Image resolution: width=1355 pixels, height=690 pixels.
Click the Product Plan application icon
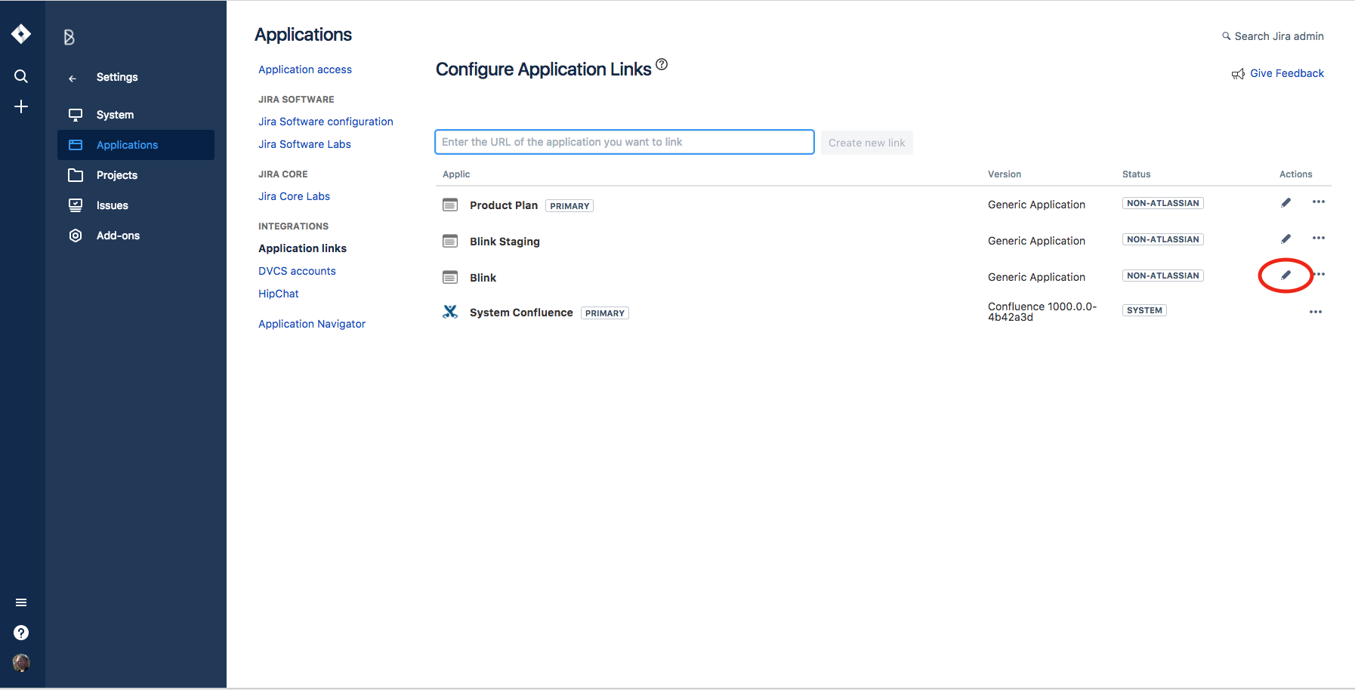pyautogui.click(x=450, y=205)
